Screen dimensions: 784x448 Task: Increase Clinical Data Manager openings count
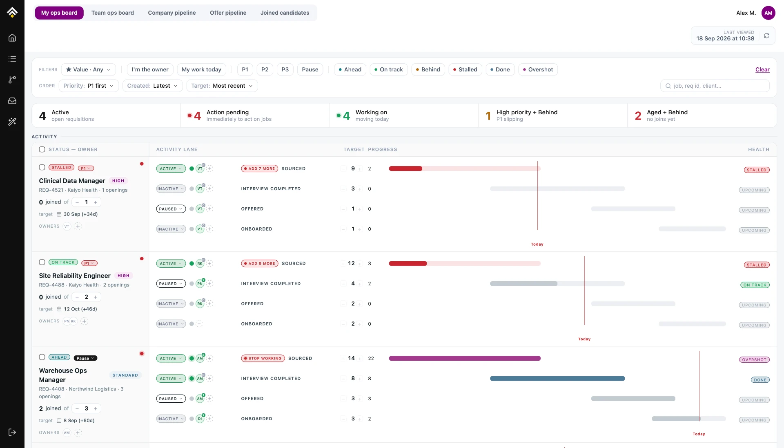point(96,202)
